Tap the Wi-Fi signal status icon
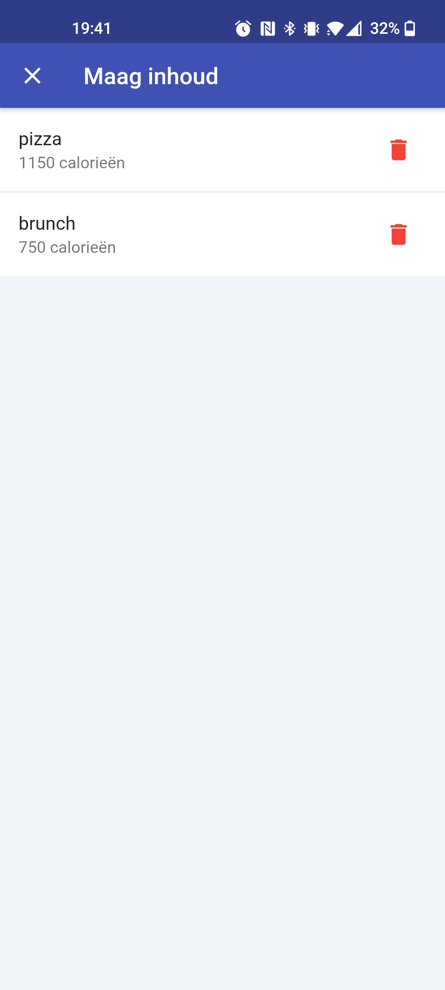 point(335,28)
